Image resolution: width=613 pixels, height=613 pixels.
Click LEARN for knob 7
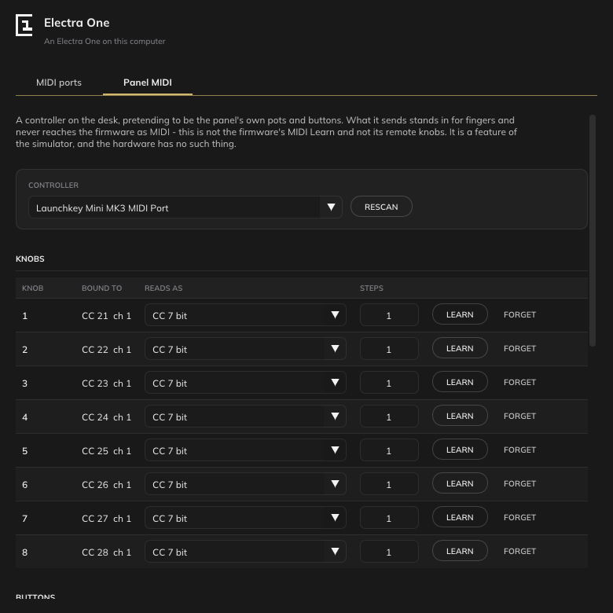[460, 517]
